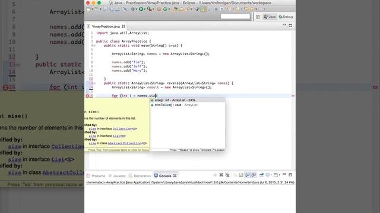Click the Run Last Tool external tools icon
Screen dimensions: 380x213
[150, 9]
